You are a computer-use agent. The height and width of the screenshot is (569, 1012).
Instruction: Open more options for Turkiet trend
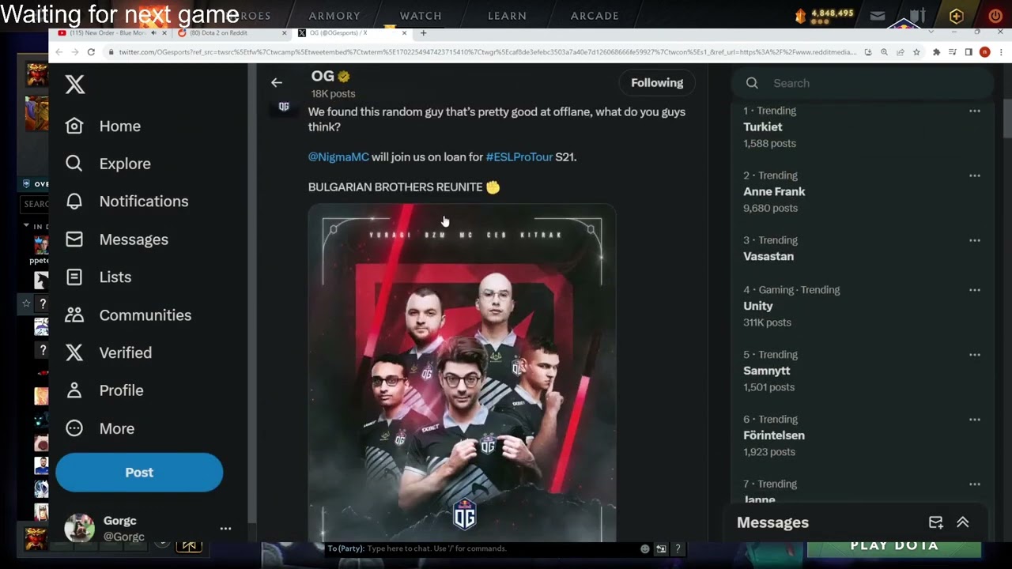click(975, 111)
